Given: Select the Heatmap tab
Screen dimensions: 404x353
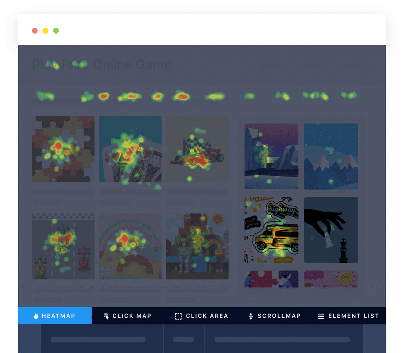Looking at the screenshot, I should point(55,316).
